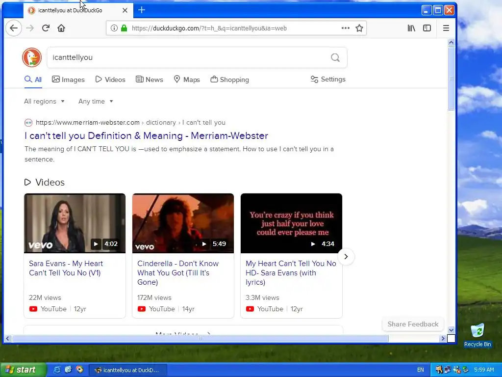Open a new tab with plus button
This screenshot has height=377, width=502.
point(142,10)
